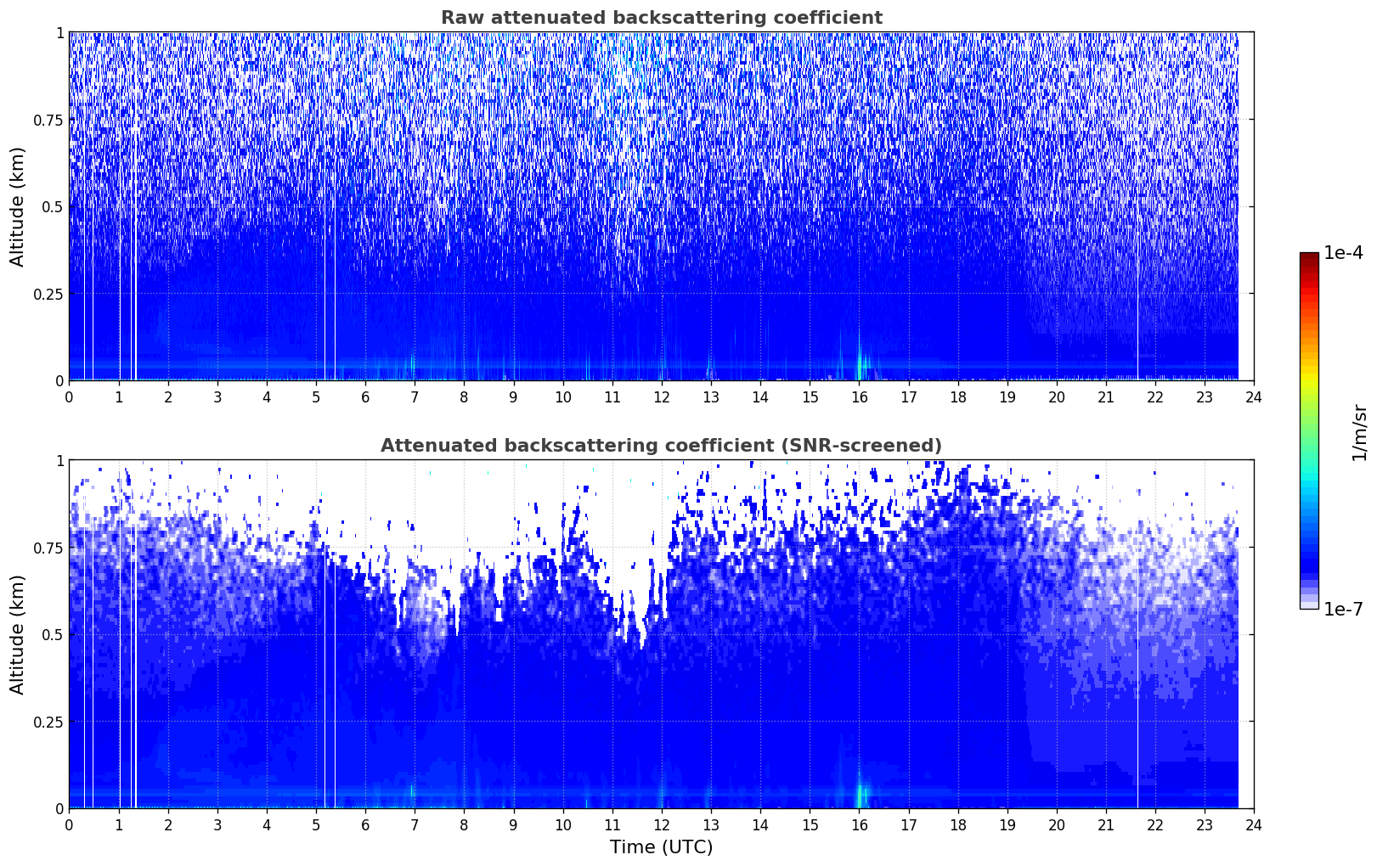Screen dimensions: 1377x866
Task: Click the '18' hour tick on the upper time axis
Action: point(958,396)
